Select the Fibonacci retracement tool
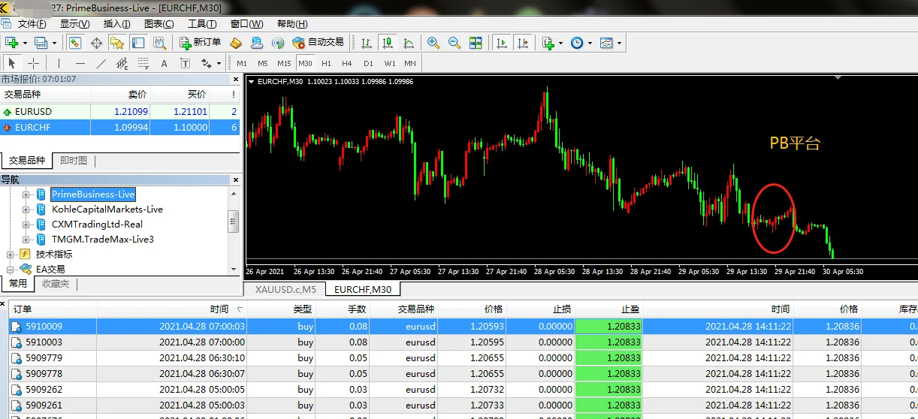This screenshot has width=918, height=419. tap(143, 63)
